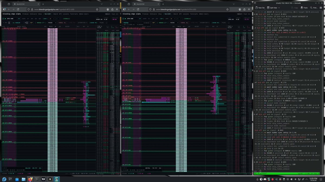Toggle SOUND ON in the ETH-USD panel
The image size is (325, 182).
[216, 23]
